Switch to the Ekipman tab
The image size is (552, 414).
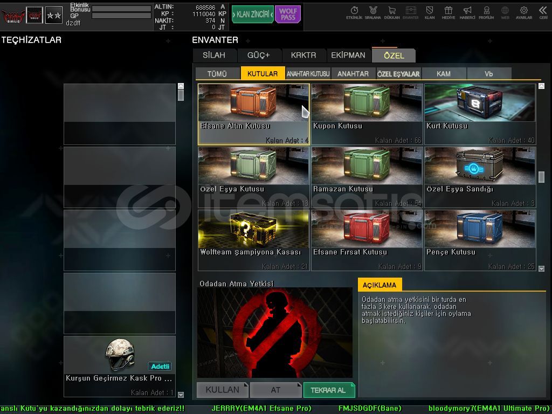[x=348, y=55]
